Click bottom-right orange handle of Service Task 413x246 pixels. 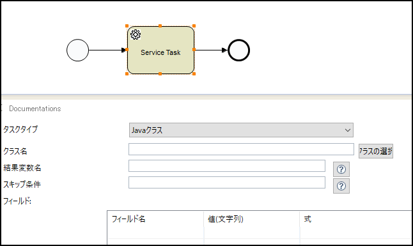pos(194,73)
